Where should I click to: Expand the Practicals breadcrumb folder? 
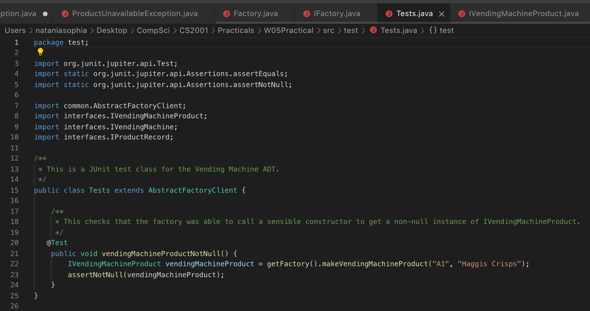pos(236,30)
